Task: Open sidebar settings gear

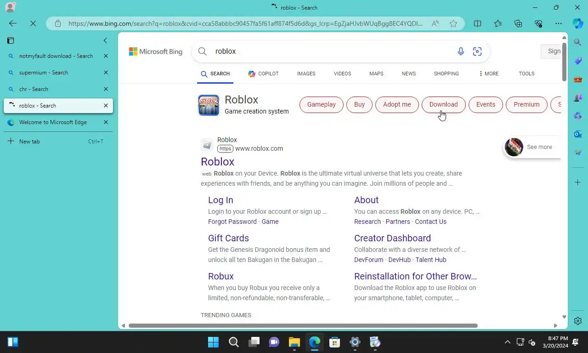Action: (x=578, y=321)
